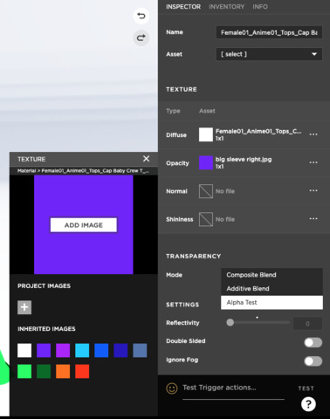Select the orange inherited image swatch
Screen dimensions: 330x419
(x=63, y=371)
